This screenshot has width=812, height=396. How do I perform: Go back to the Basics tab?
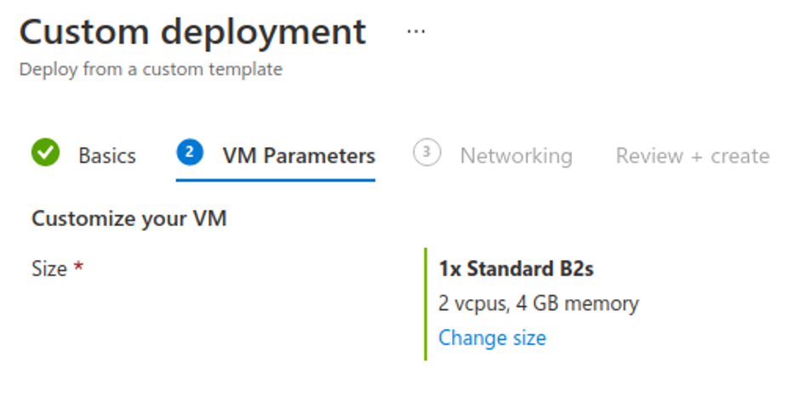(x=107, y=156)
